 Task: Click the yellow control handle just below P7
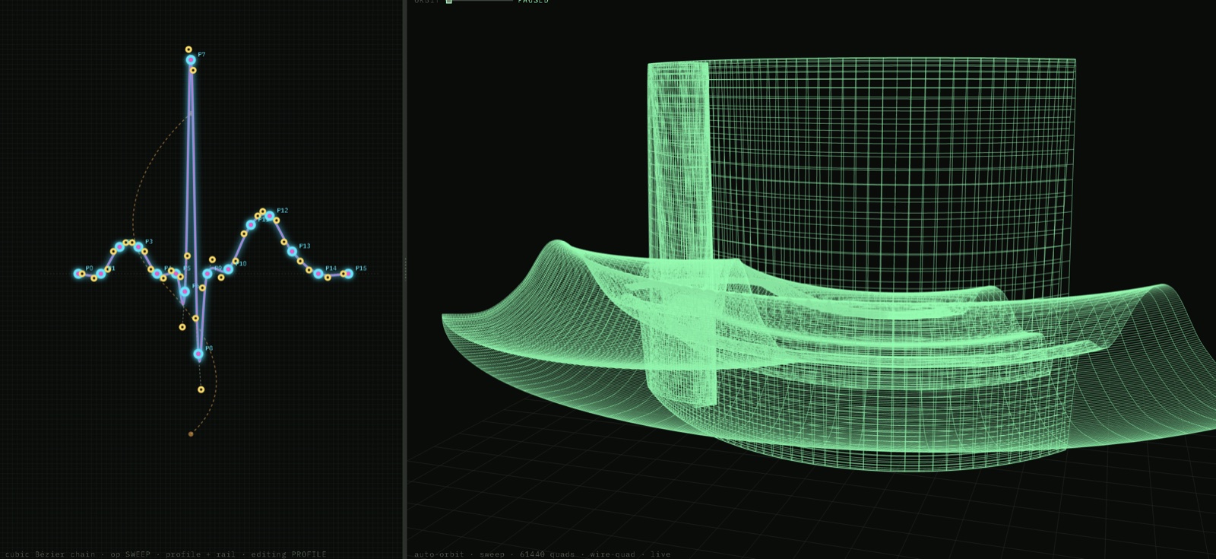tap(193, 70)
